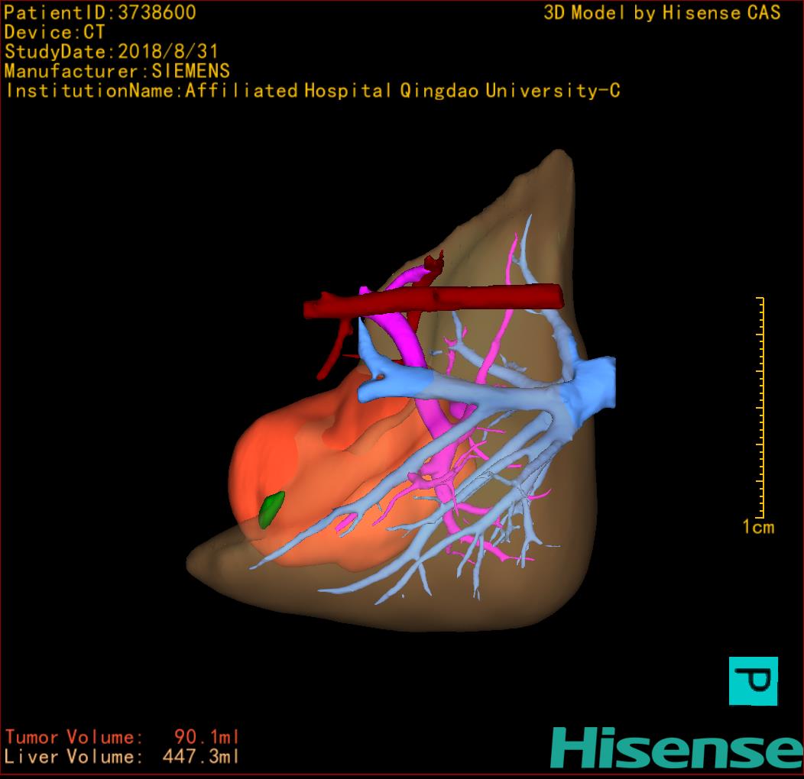Click the StudyDate:2018/8/31 label

[111, 52]
